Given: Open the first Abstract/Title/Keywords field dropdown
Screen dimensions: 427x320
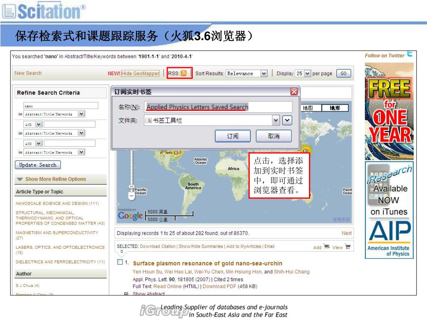Looking at the screenshot, I should click(81, 114).
